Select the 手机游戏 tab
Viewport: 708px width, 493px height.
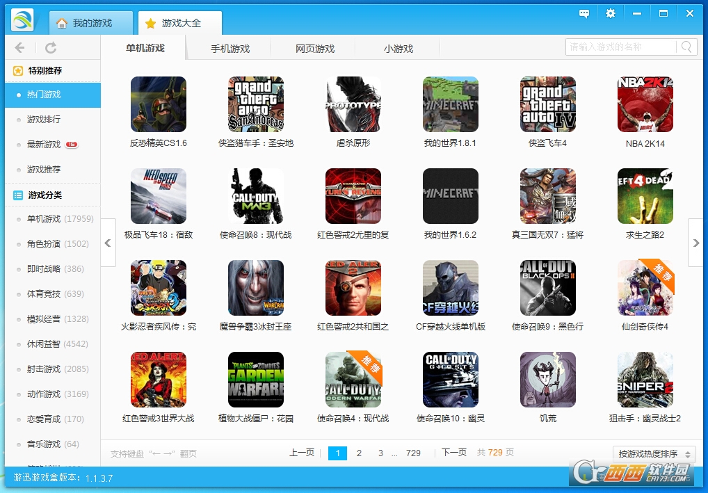click(x=230, y=48)
